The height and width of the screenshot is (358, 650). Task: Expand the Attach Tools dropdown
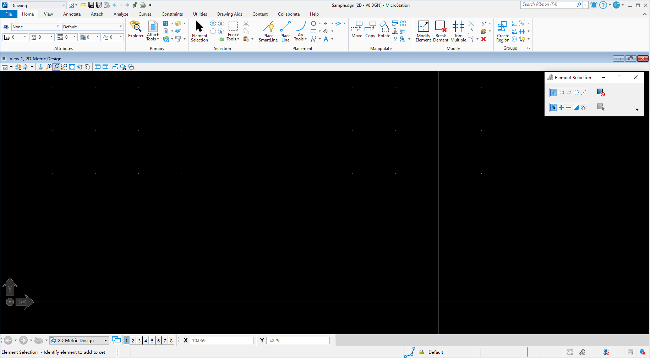153,37
